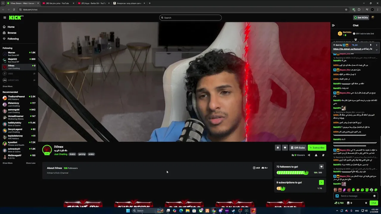This screenshot has height=214, width=381.
Task: Open Majah92's channel in Following list
Action: pyautogui.click(x=19, y=60)
